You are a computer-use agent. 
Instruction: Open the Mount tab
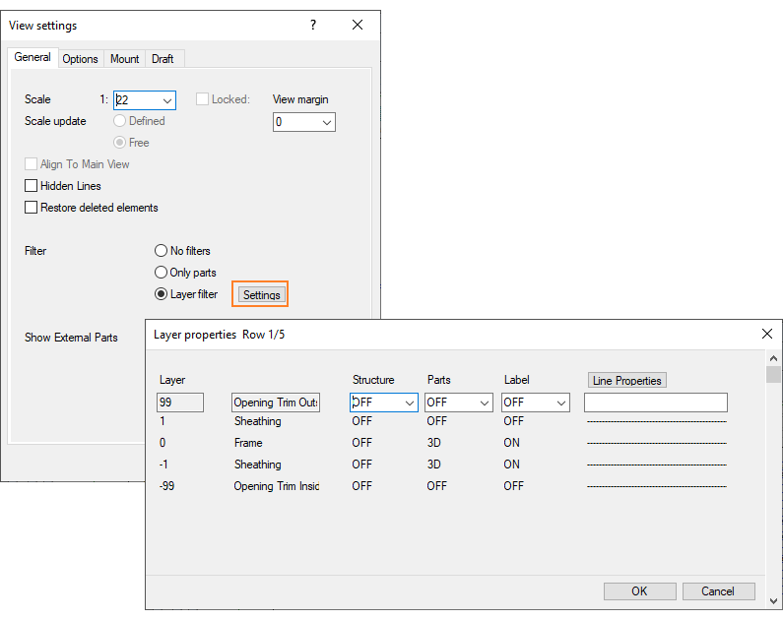pyautogui.click(x=124, y=59)
